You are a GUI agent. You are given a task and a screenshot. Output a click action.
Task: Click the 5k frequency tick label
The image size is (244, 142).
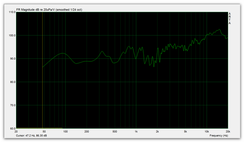tap(186, 132)
